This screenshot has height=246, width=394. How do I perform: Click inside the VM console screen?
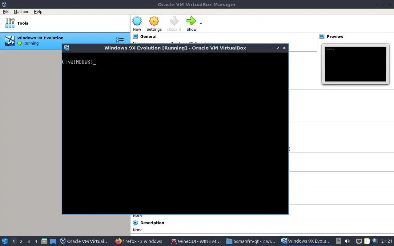(175, 133)
